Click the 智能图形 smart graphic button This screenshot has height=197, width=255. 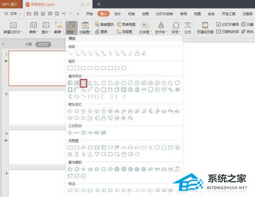104,24
